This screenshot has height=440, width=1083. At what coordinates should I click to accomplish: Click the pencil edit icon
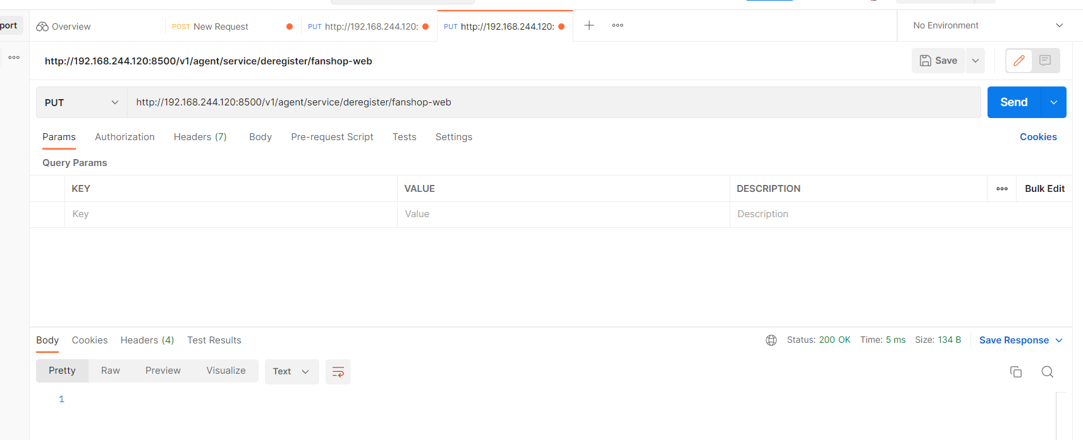click(1019, 61)
